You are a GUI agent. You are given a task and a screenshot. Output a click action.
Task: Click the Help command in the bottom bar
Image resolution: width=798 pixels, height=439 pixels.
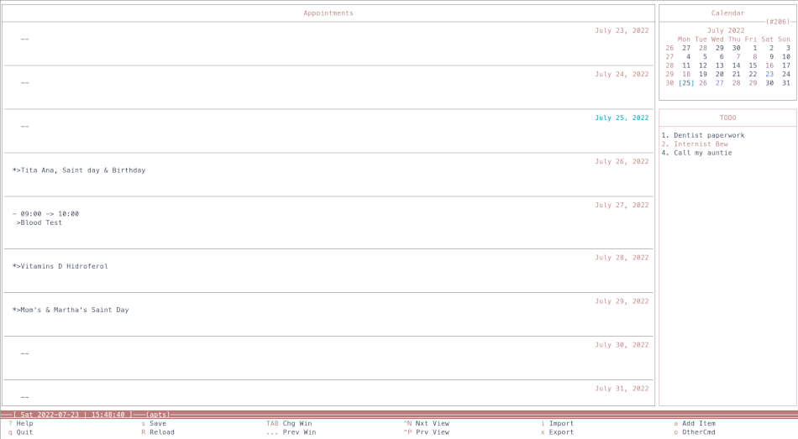click(x=24, y=424)
